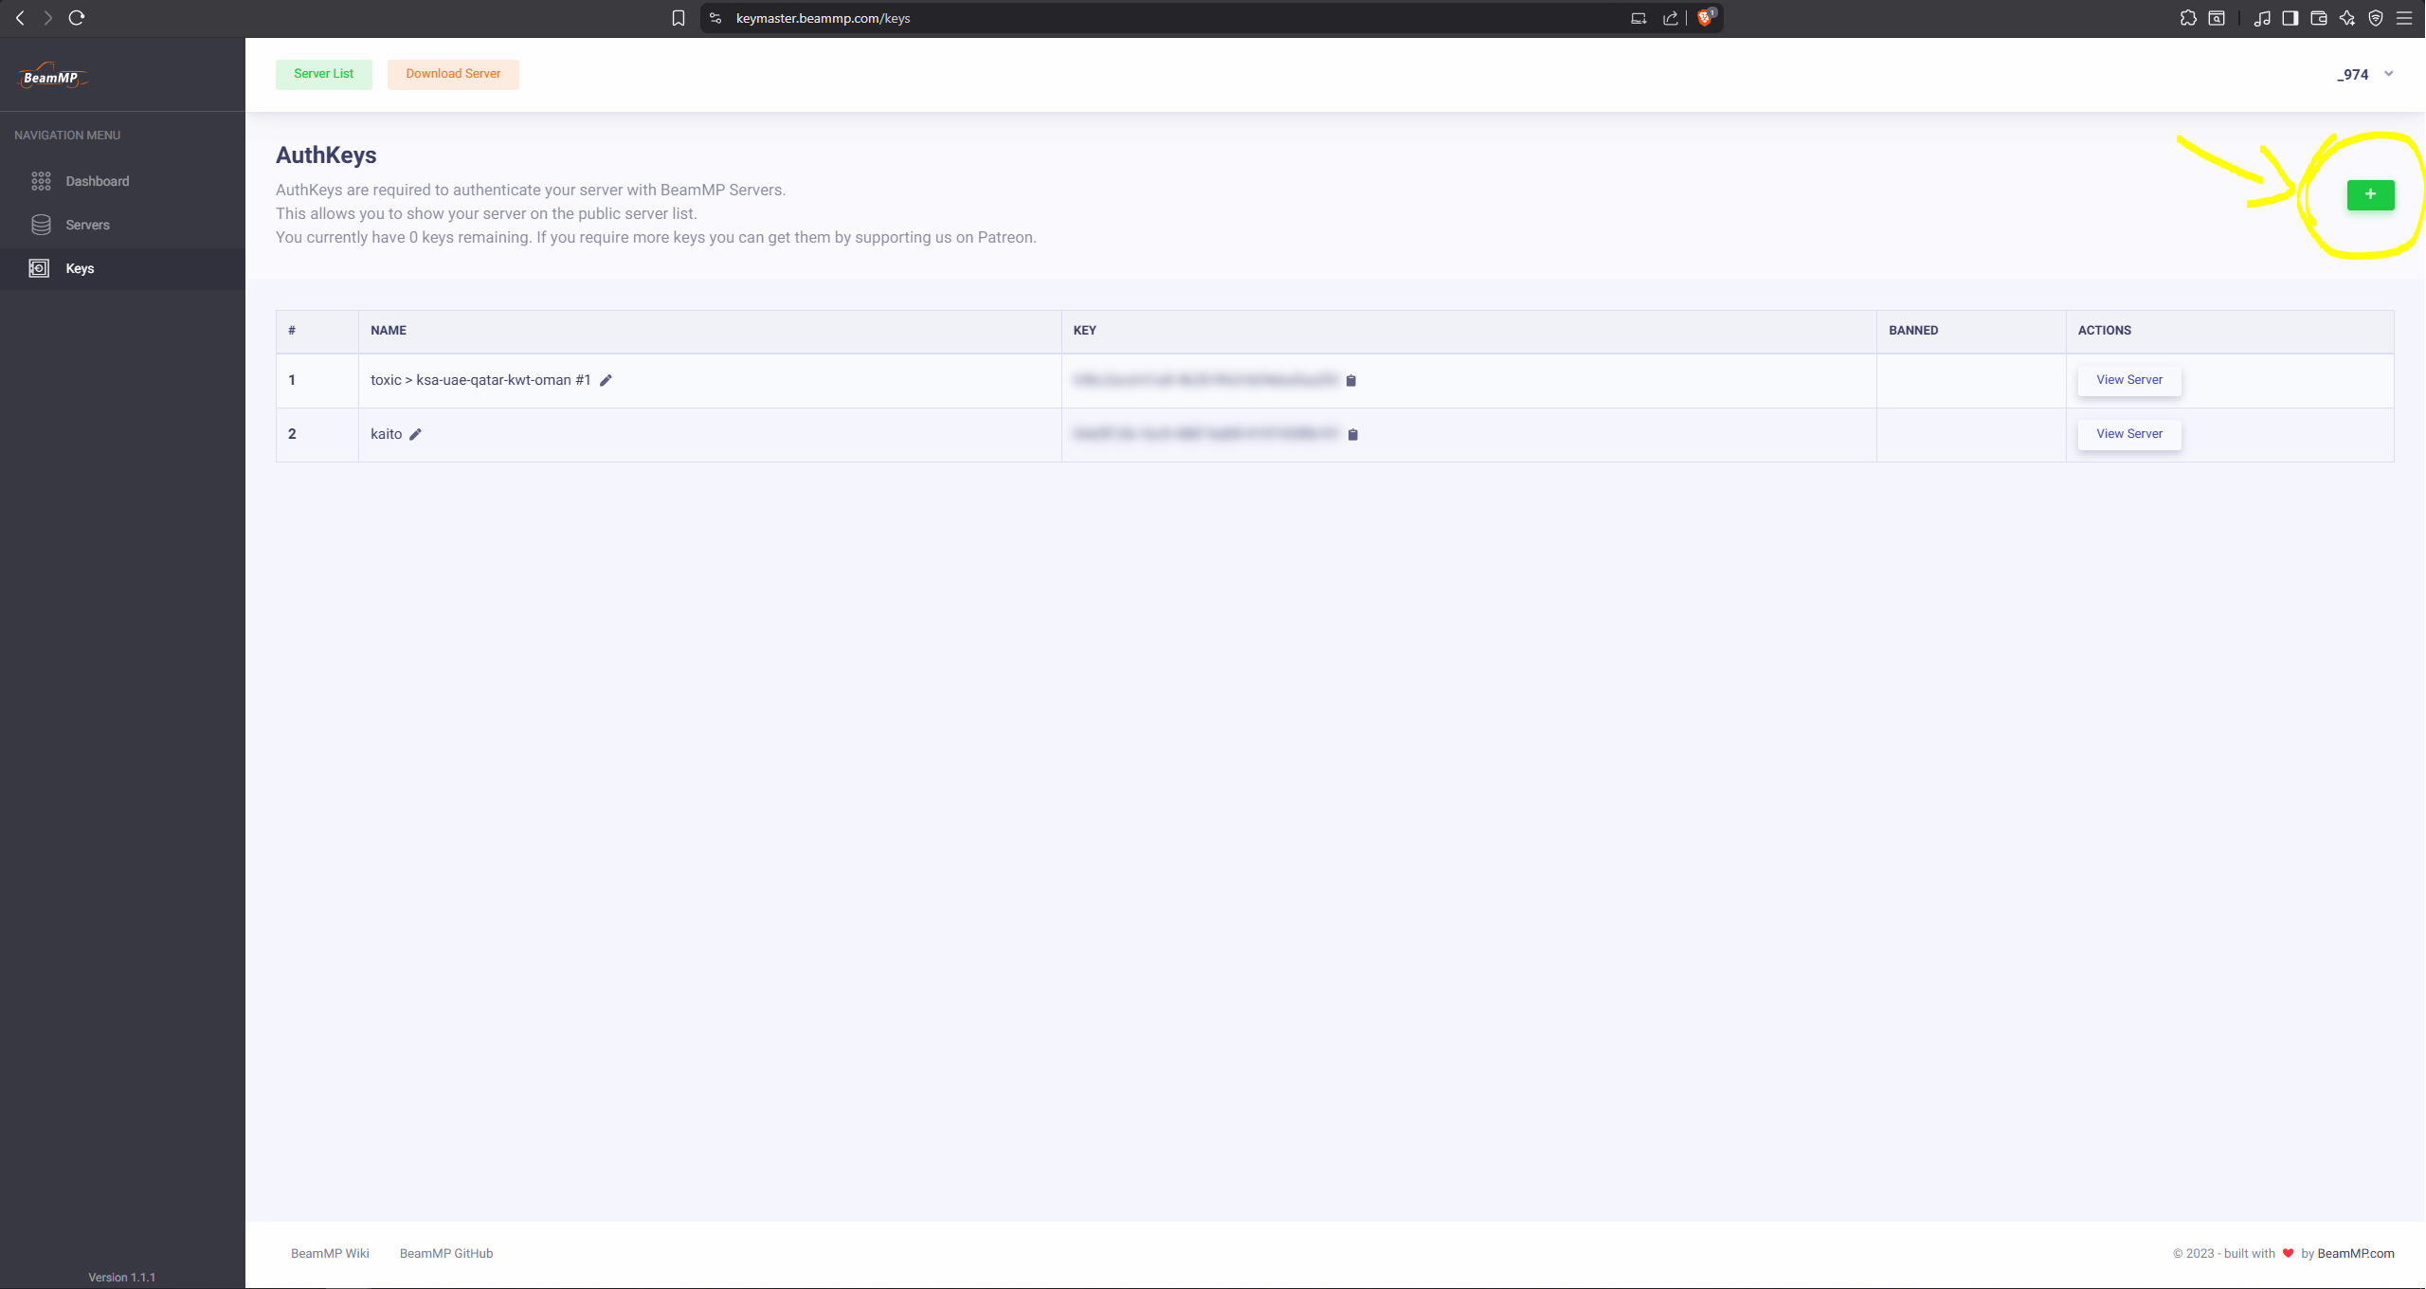The height and width of the screenshot is (1289, 2426).
Task: Open browser extensions puzzle icon
Action: pyautogui.click(x=2187, y=18)
